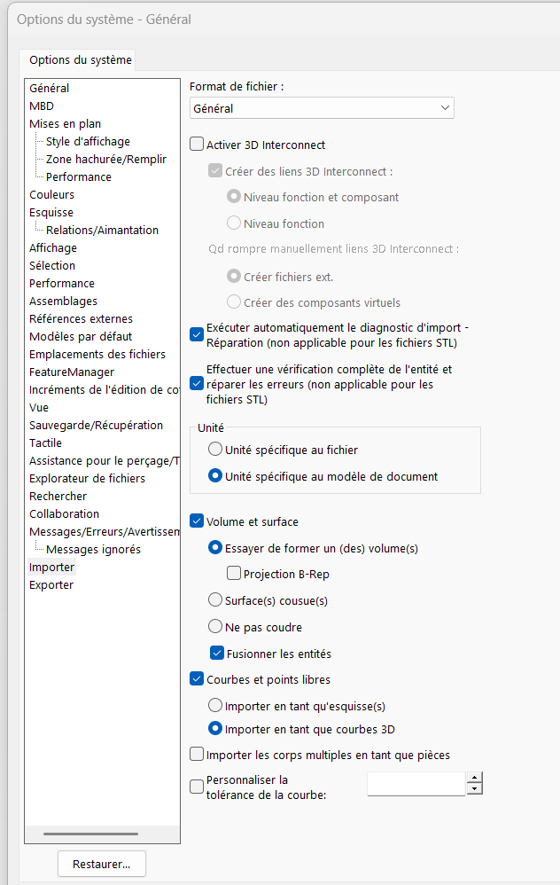560x885 pixels.
Task: Decrease curve tolerance with down spinner arrow
Action: (x=475, y=789)
